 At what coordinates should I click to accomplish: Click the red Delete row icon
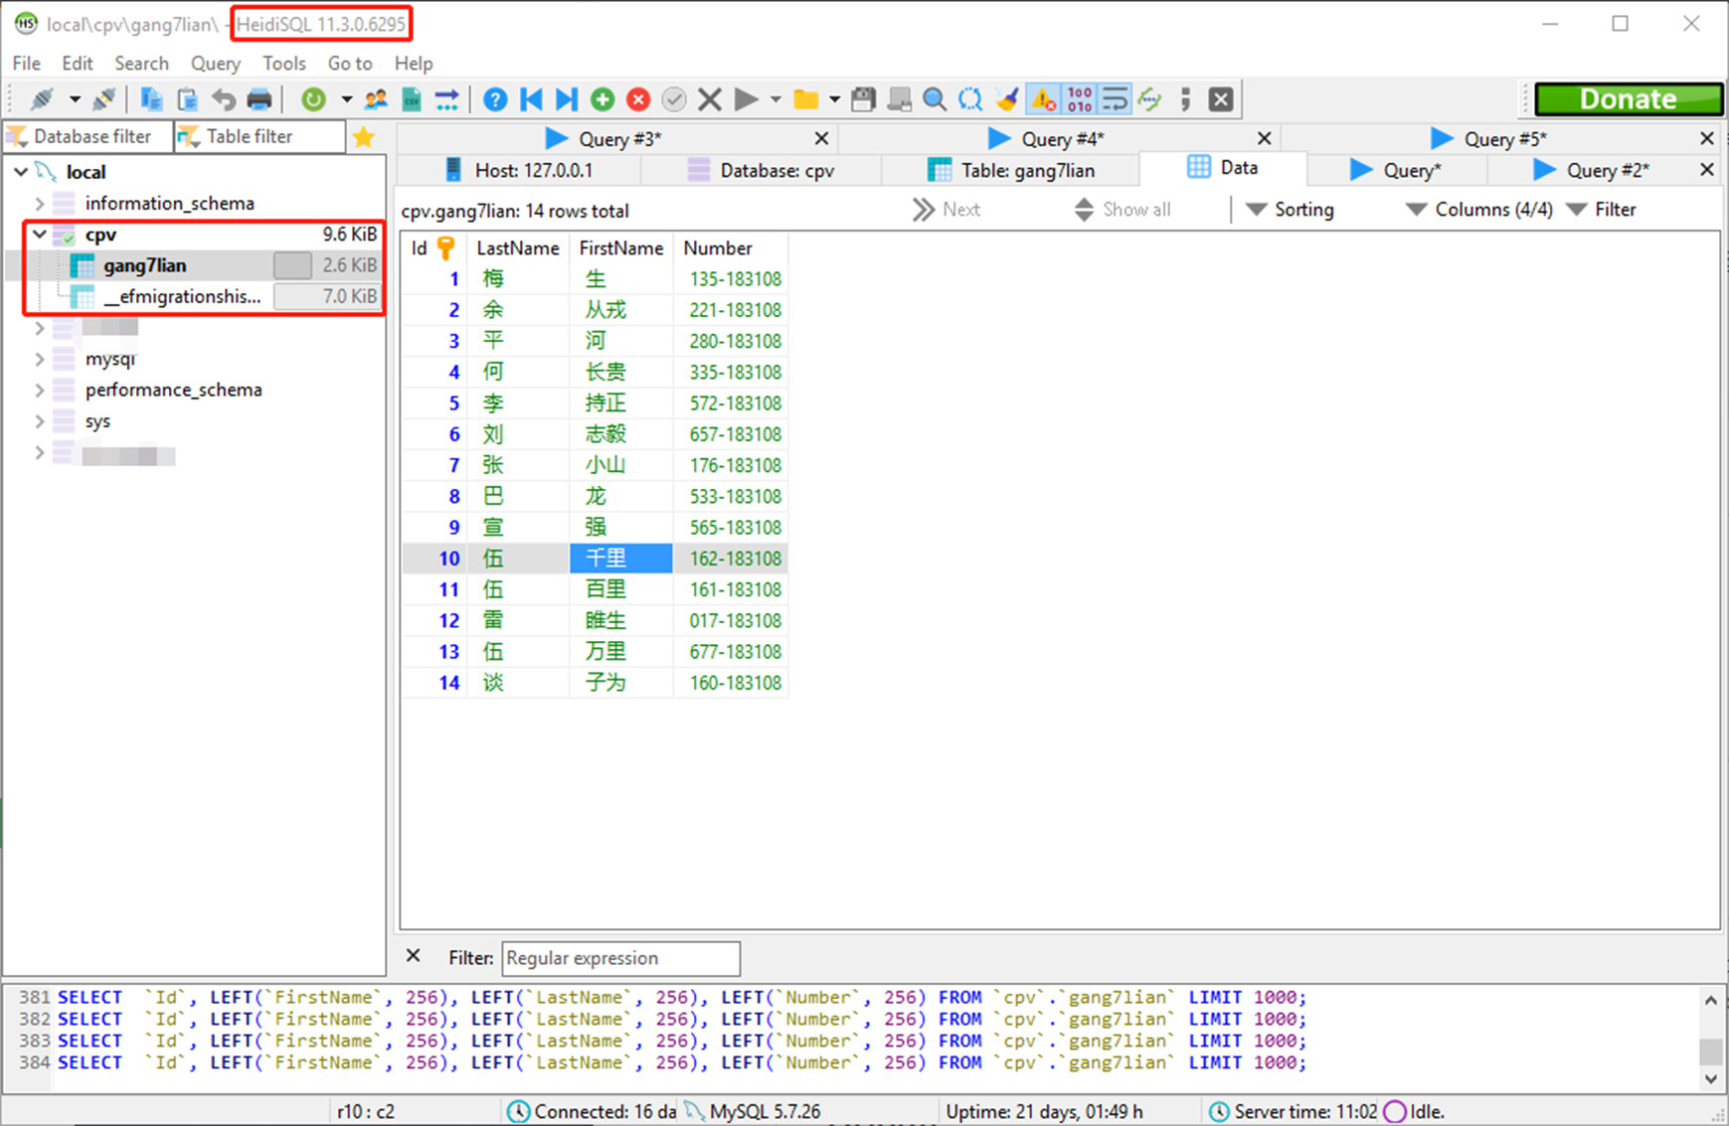638,99
